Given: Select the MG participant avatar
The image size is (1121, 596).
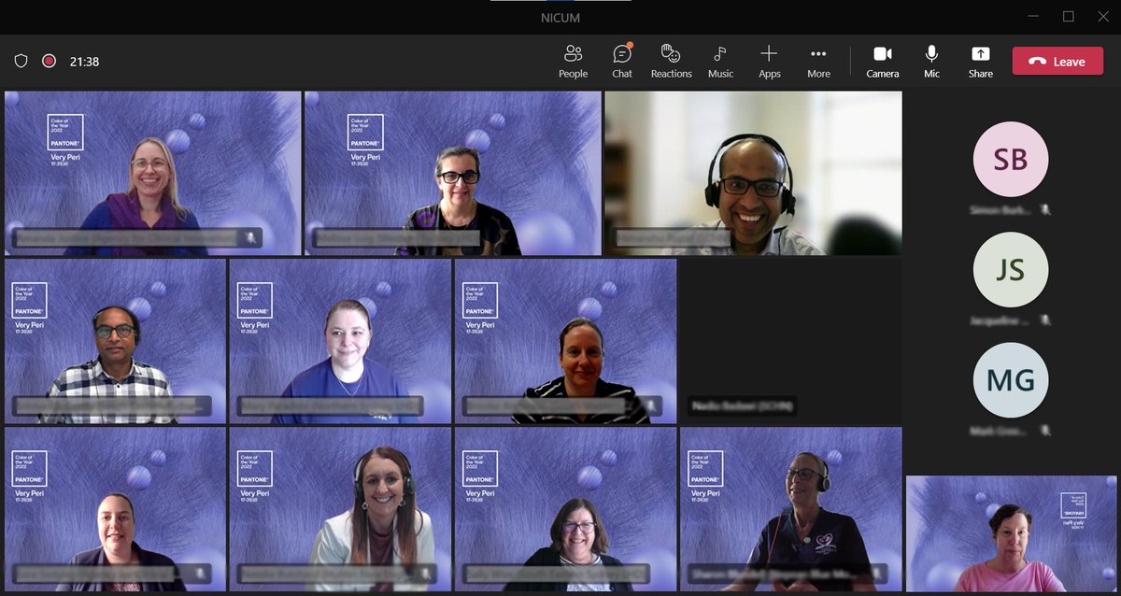Looking at the screenshot, I should [1011, 380].
